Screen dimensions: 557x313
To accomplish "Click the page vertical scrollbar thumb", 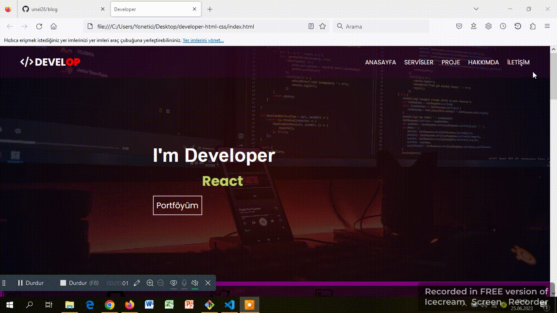I will tap(553, 75).
